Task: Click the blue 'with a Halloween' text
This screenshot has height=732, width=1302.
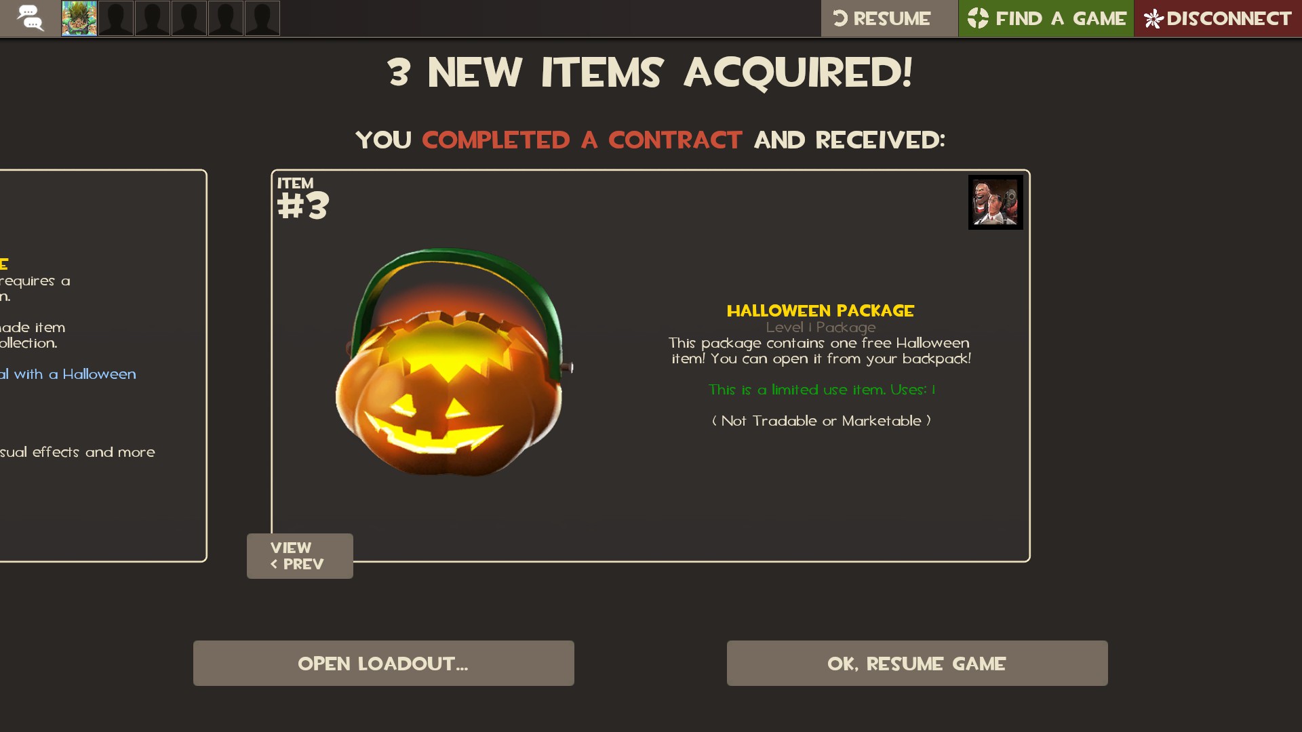Action: (75, 374)
